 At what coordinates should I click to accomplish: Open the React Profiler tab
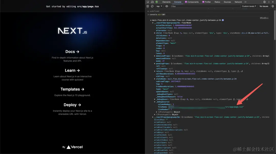tap(206, 2)
